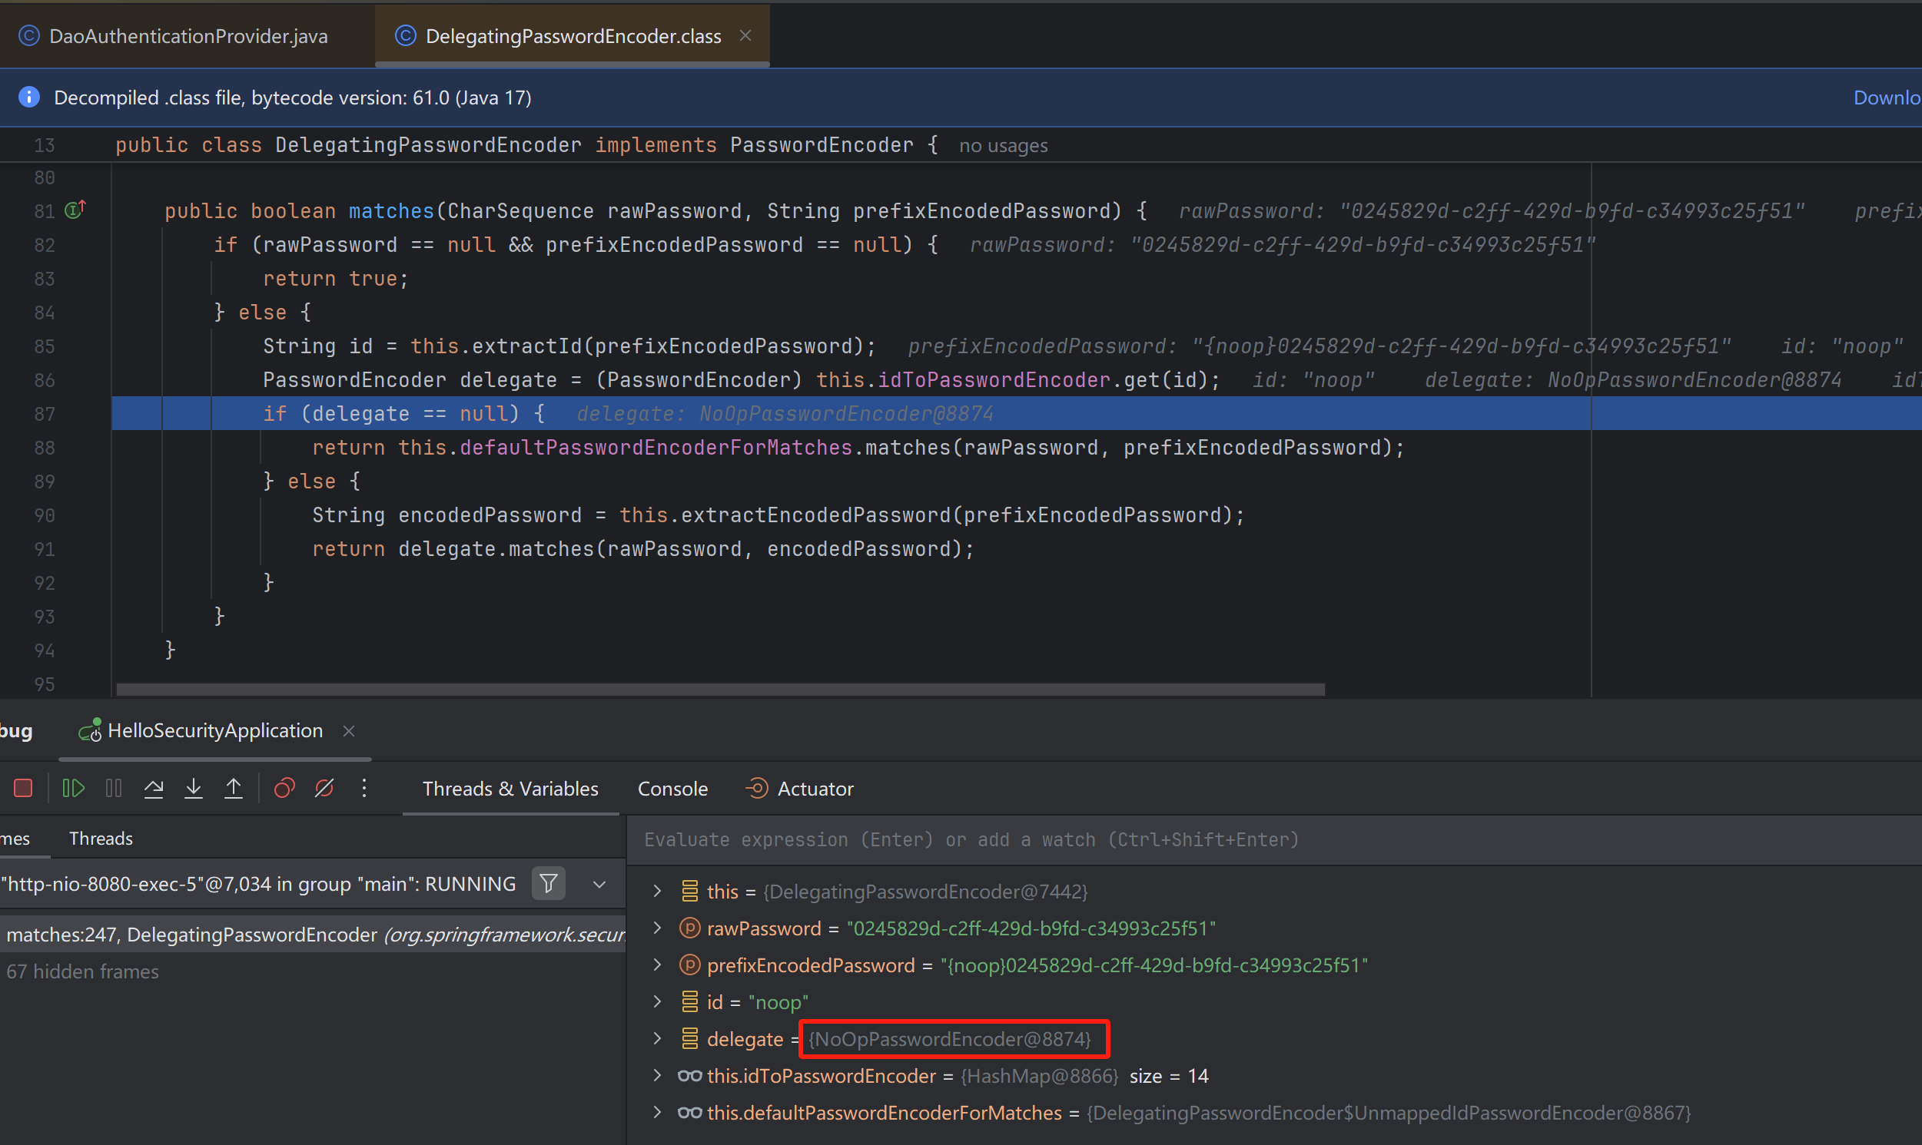Click the editor horizontal scrollbar
The width and height of the screenshot is (1922, 1145).
[719, 689]
